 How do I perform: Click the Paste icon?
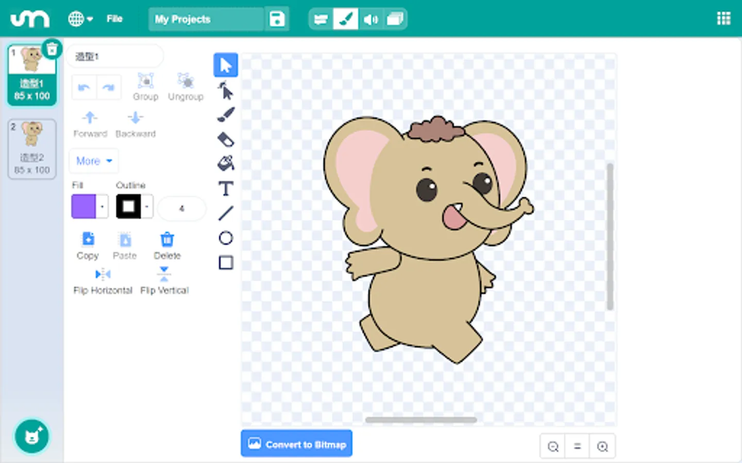(125, 239)
